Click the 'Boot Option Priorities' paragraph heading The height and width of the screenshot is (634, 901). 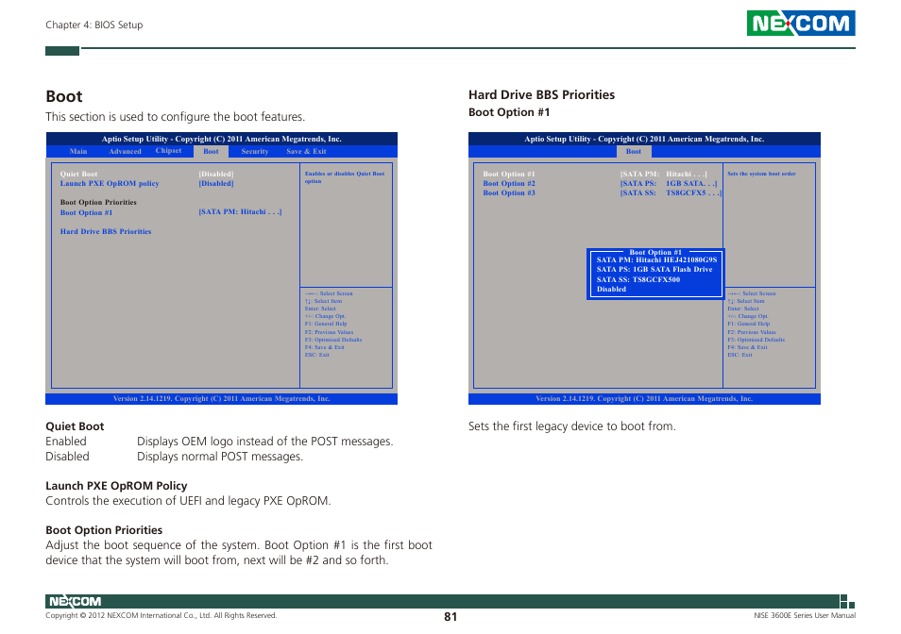pos(104,530)
